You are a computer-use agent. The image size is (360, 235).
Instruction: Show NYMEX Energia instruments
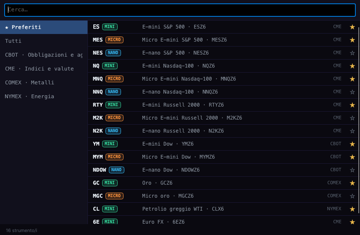44,96
